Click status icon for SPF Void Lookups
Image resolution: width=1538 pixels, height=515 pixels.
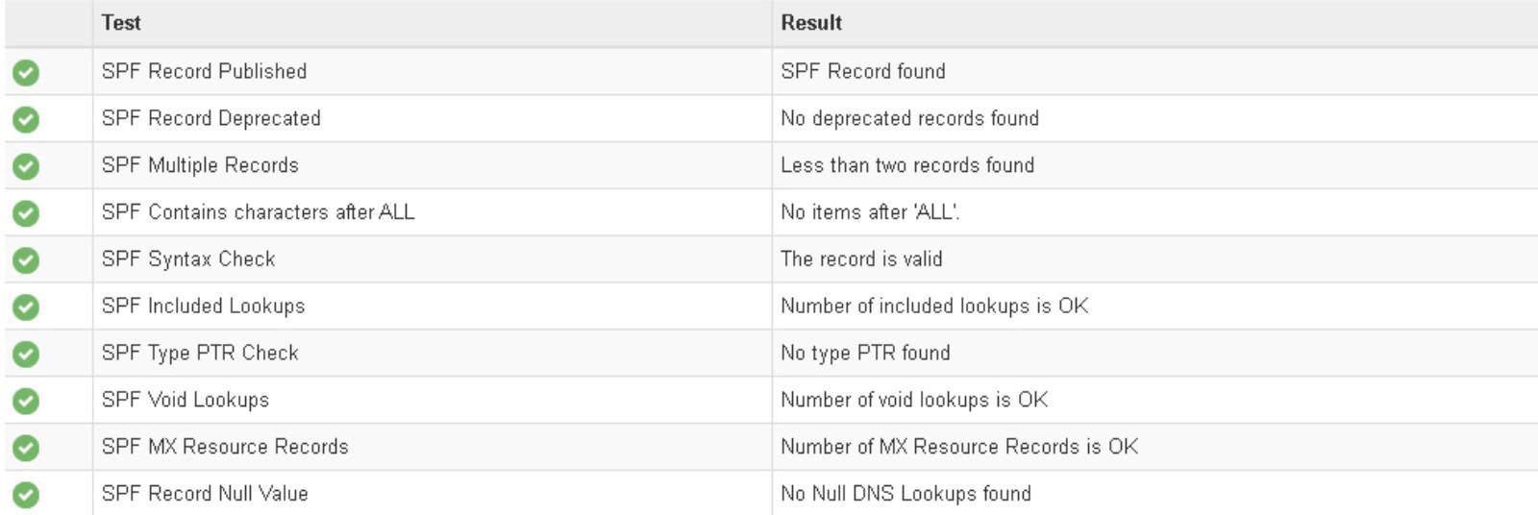coord(26,401)
